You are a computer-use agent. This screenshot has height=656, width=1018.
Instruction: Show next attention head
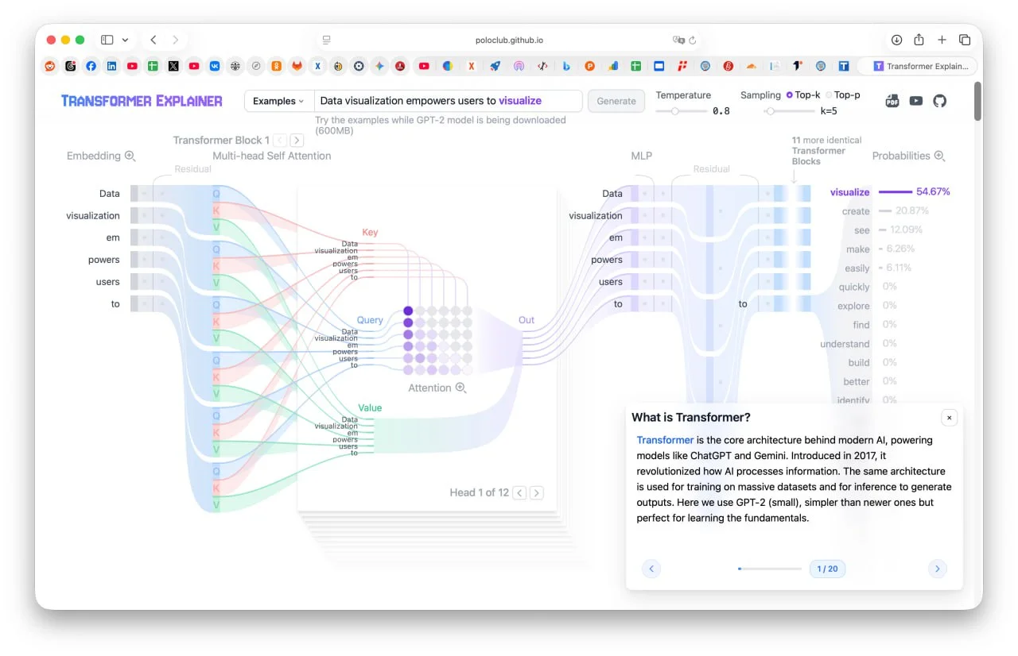(x=537, y=492)
